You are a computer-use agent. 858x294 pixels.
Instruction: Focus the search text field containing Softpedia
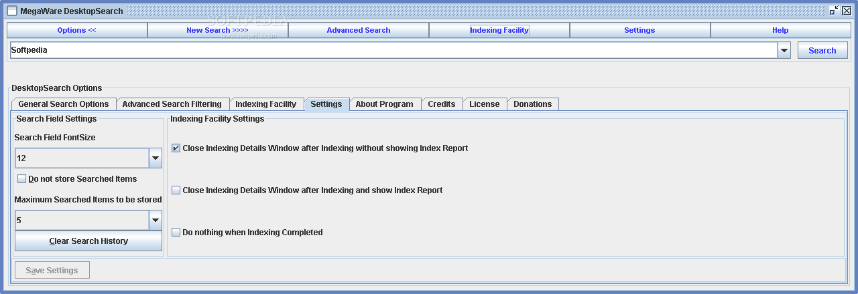pos(393,50)
